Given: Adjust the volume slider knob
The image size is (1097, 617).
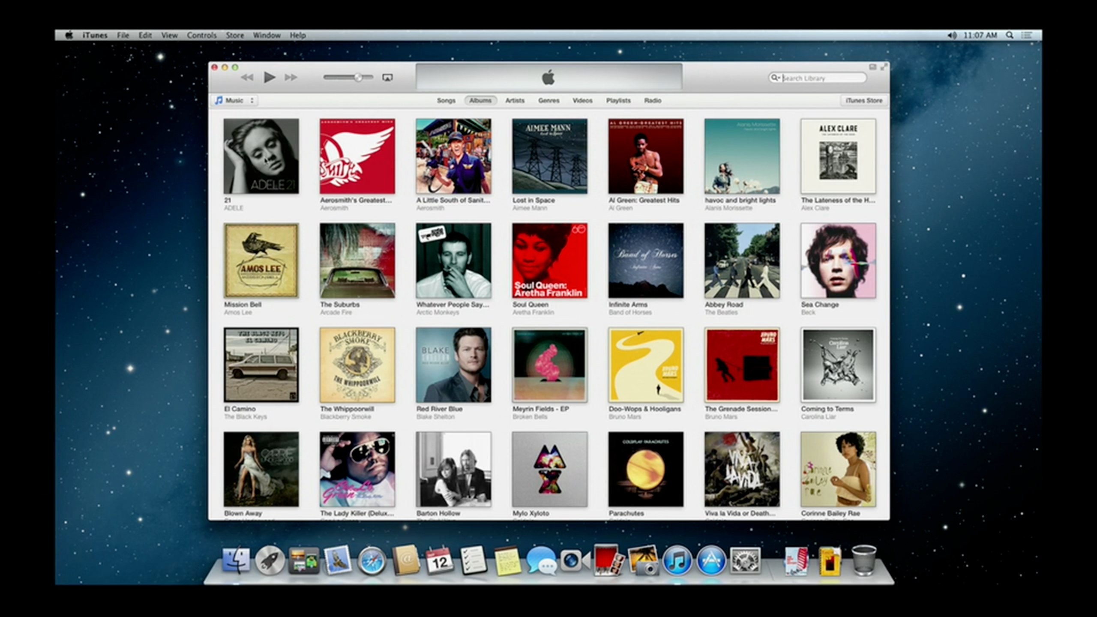Looking at the screenshot, I should (358, 78).
